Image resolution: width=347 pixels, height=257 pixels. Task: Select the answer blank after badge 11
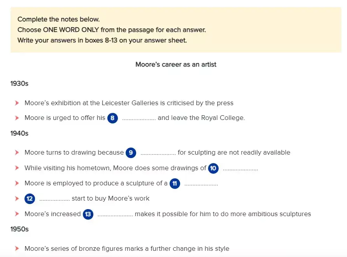coord(201,184)
